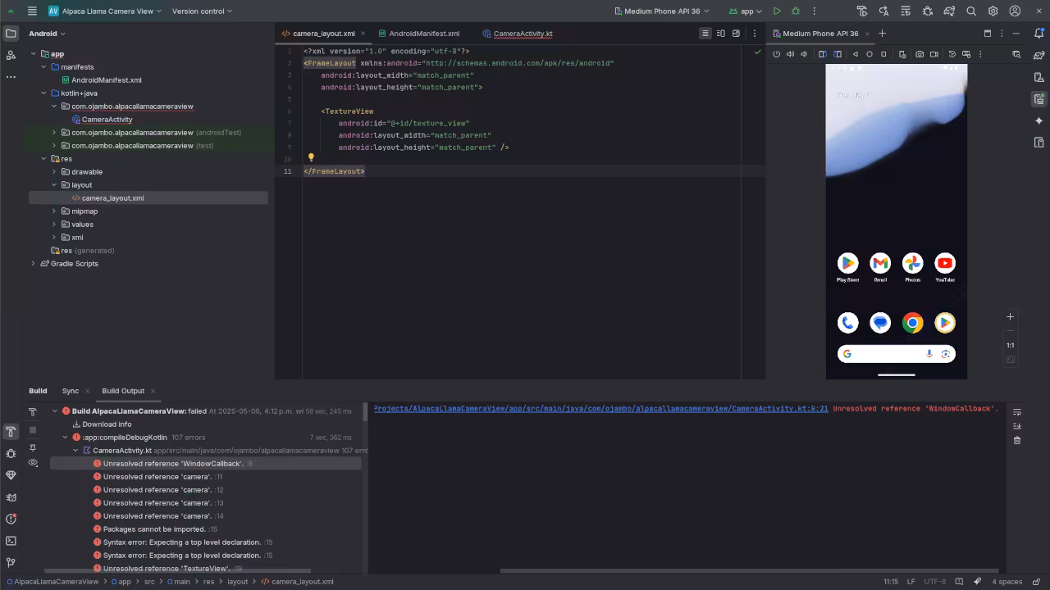The width and height of the screenshot is (1050, 590).
Task: Expand the mipmap folder in project tree
Action: (54, 211)
